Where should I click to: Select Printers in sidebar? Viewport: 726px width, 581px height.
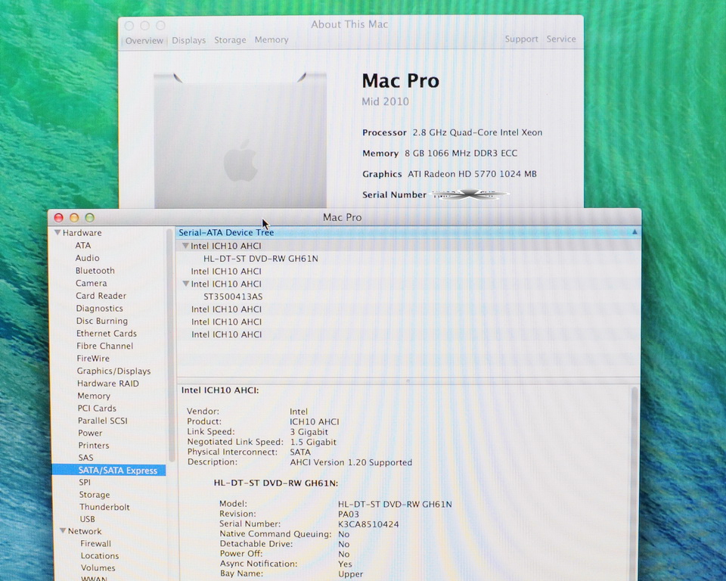click(x=94, y=446)
